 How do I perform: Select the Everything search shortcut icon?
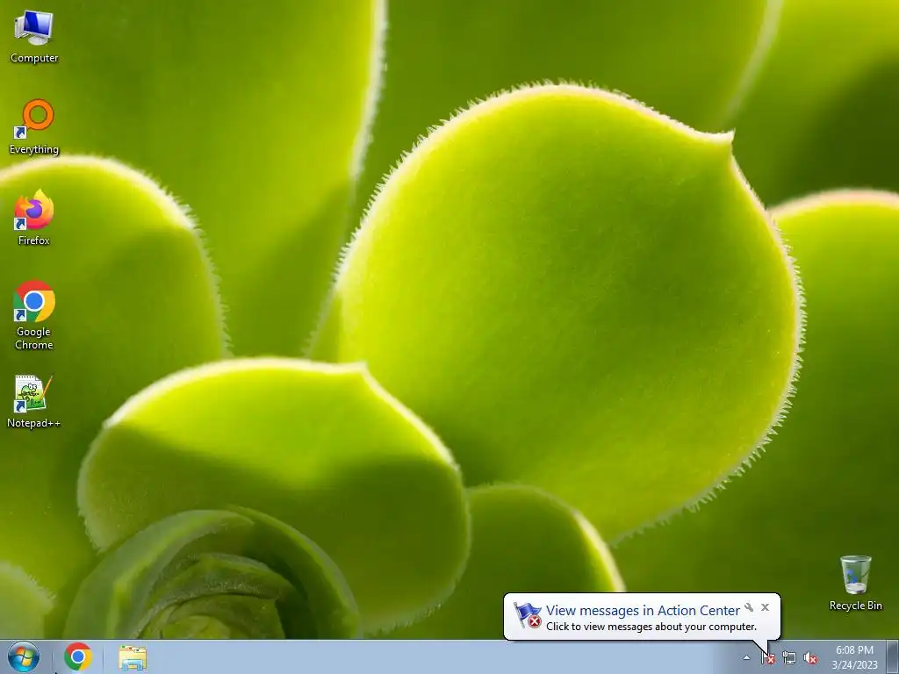[34, 127]
